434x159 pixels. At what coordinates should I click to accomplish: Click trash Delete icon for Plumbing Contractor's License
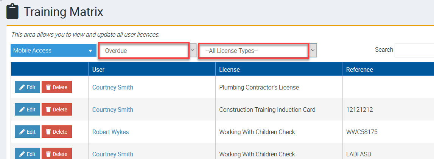point(48,87)
